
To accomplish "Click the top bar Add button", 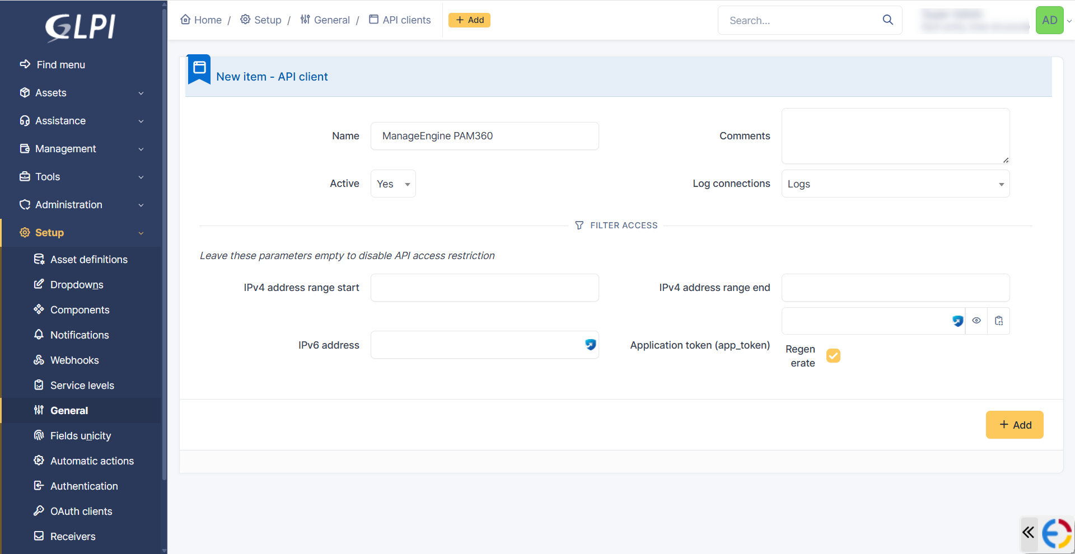I will click(x=469, y=20).
